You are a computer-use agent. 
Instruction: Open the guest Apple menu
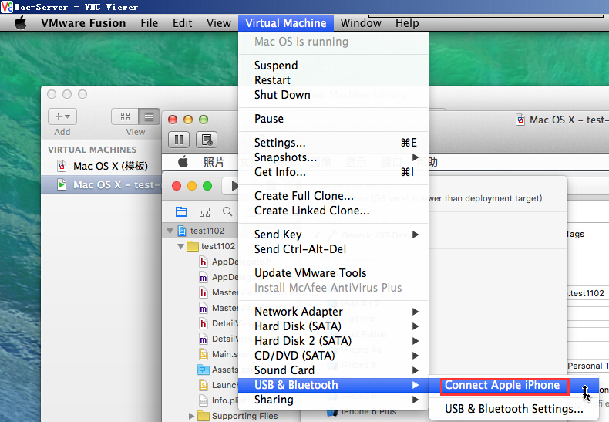pyautogui.click(x=183, y=162)
